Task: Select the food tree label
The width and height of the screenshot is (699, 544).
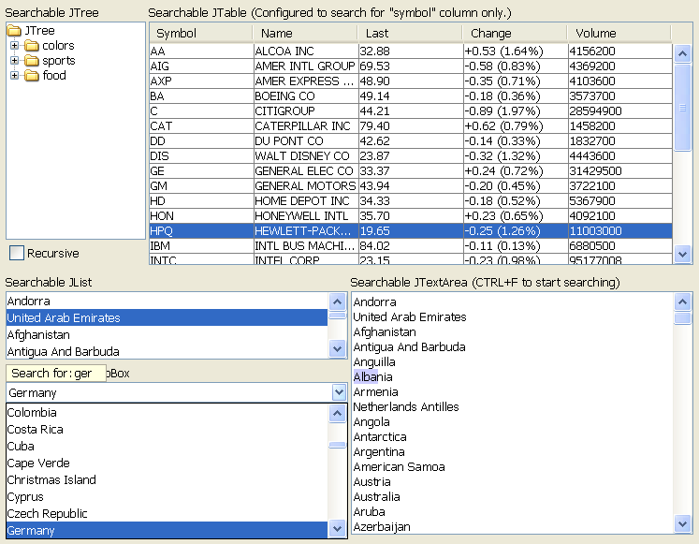Action: point(54,75)
